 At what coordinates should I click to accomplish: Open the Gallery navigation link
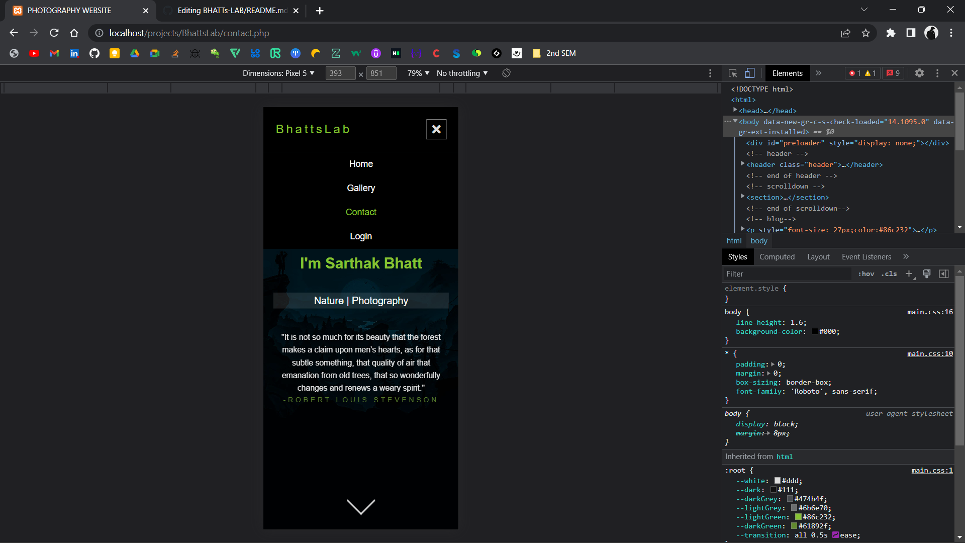361,188
